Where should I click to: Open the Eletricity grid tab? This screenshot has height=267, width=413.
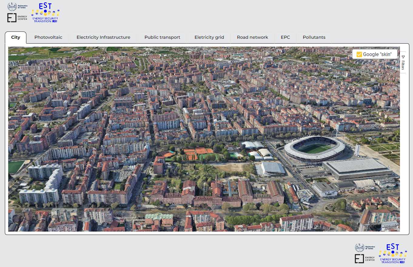click(x=209, y=37)
